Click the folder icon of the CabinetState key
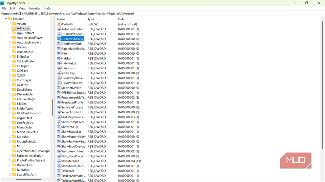This screenshot has width=325, height=182. 14,61
